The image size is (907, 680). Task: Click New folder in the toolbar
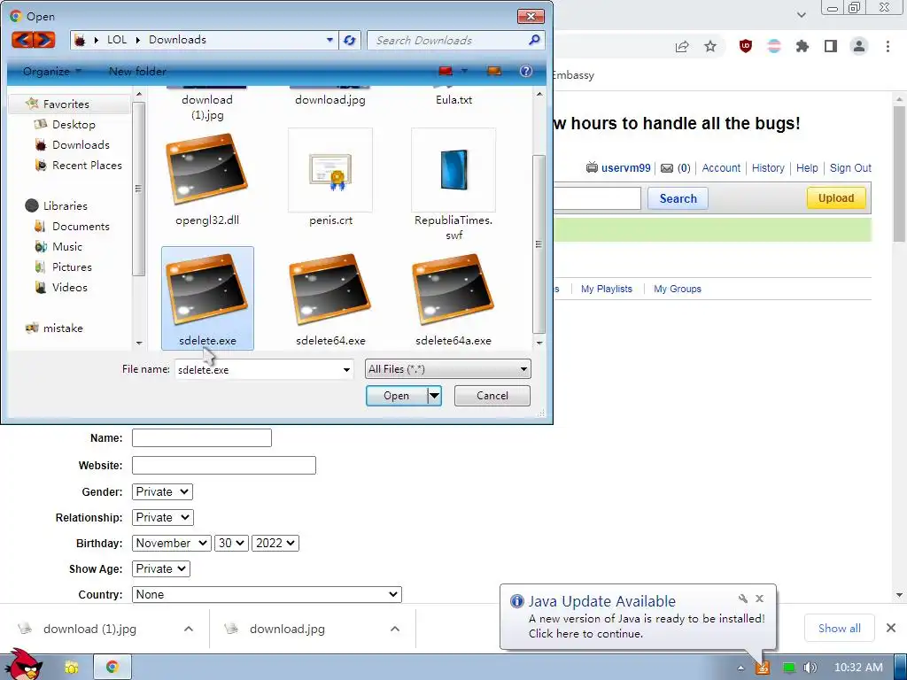(137, 71)
